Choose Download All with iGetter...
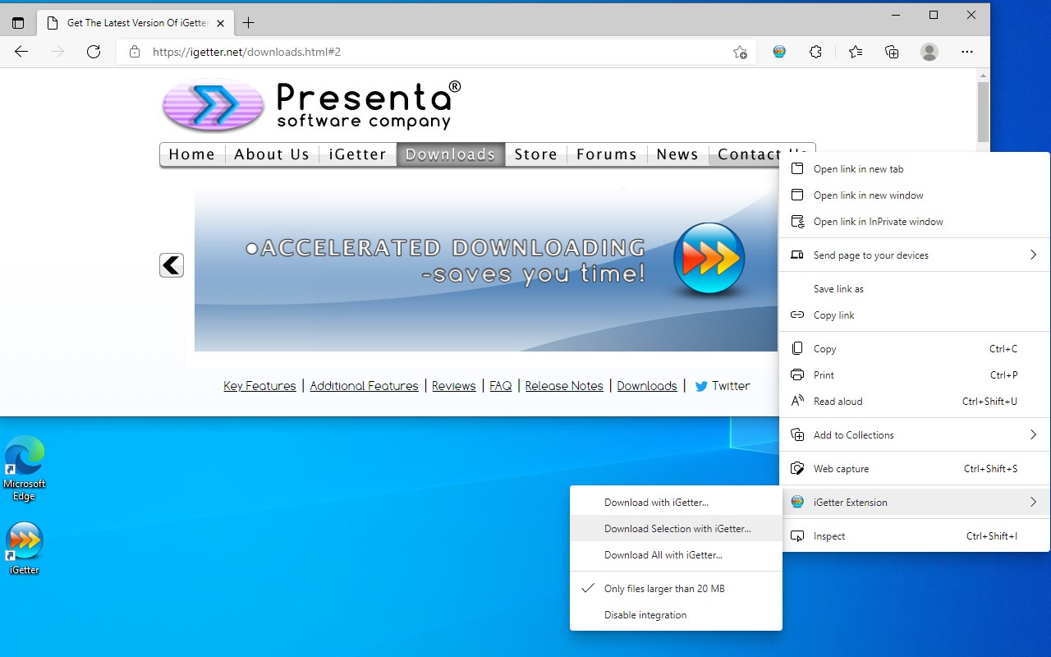Image resolution: width=1051 pixels, height=657 pixels. coord(676,554)
